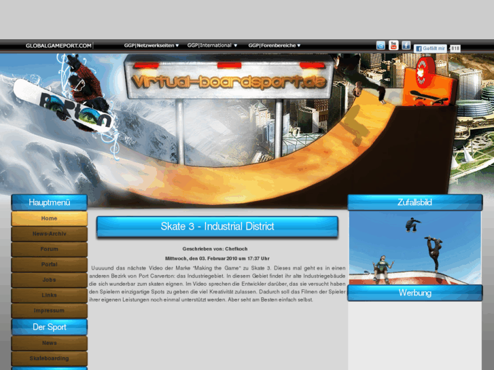Open Skateboarding under Der Sport
The image size is (494, 370).
tap(49, 358)
